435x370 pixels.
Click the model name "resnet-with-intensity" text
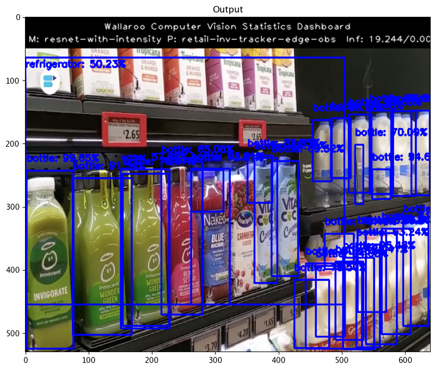pyautogui.click(x=96, y=40)
